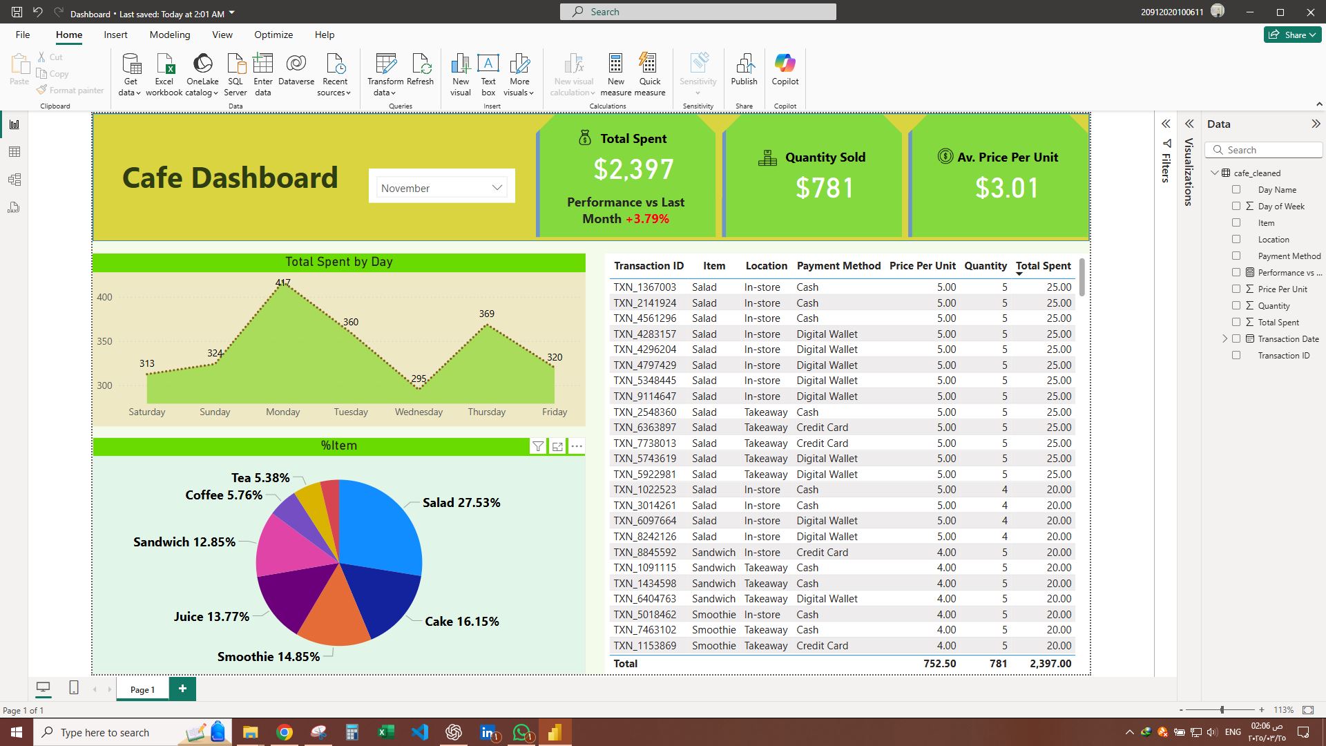
Task: Click the Share button
Action: [1292, 35]
